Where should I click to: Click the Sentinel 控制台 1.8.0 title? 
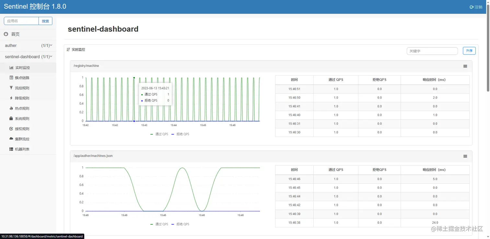point(35,6)
